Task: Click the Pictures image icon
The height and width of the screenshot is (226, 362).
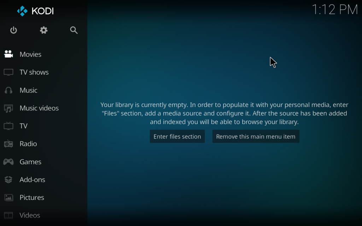Action: tap(8, 198)
